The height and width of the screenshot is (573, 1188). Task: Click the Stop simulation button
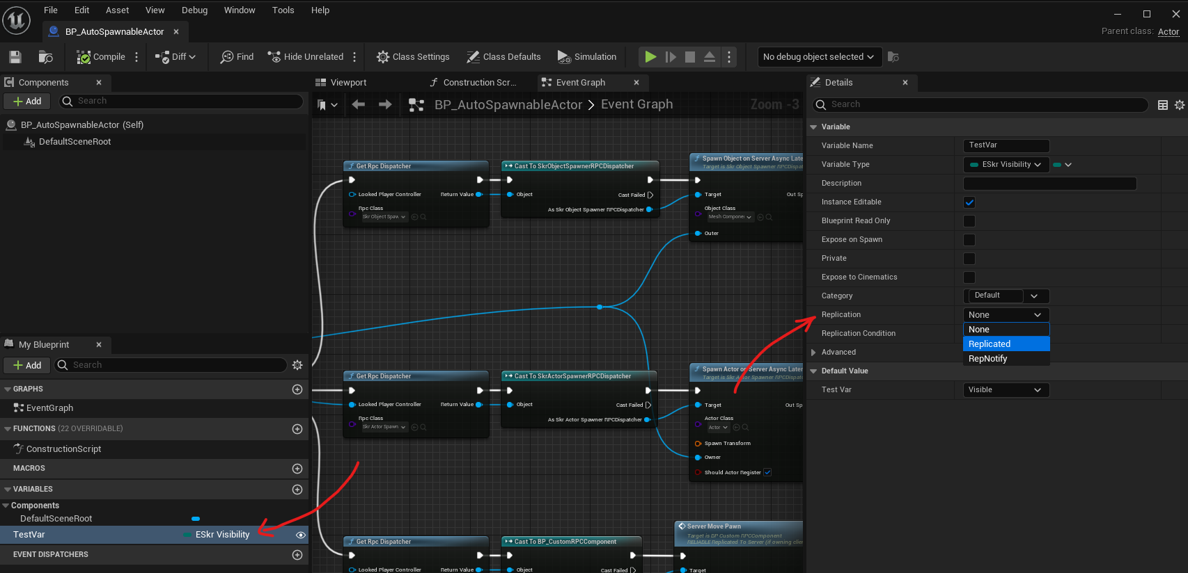point(690,57)
